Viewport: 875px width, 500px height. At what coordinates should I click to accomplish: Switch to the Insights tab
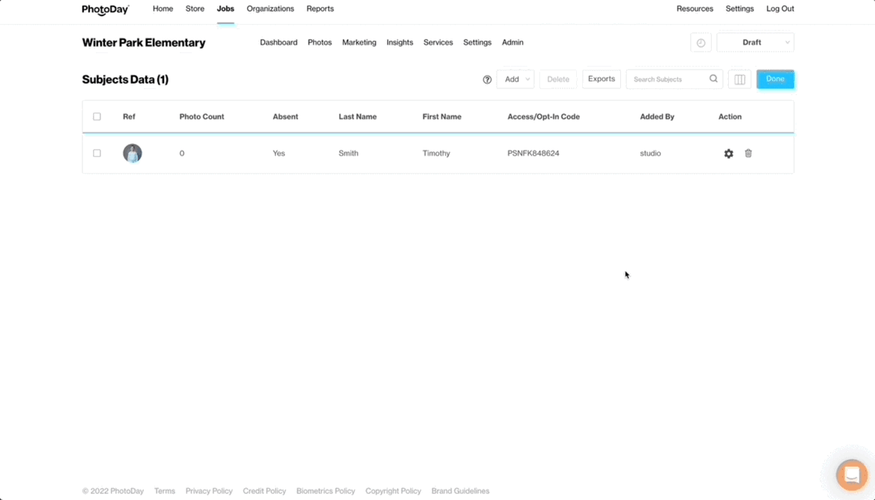click(x=399, y=43)
